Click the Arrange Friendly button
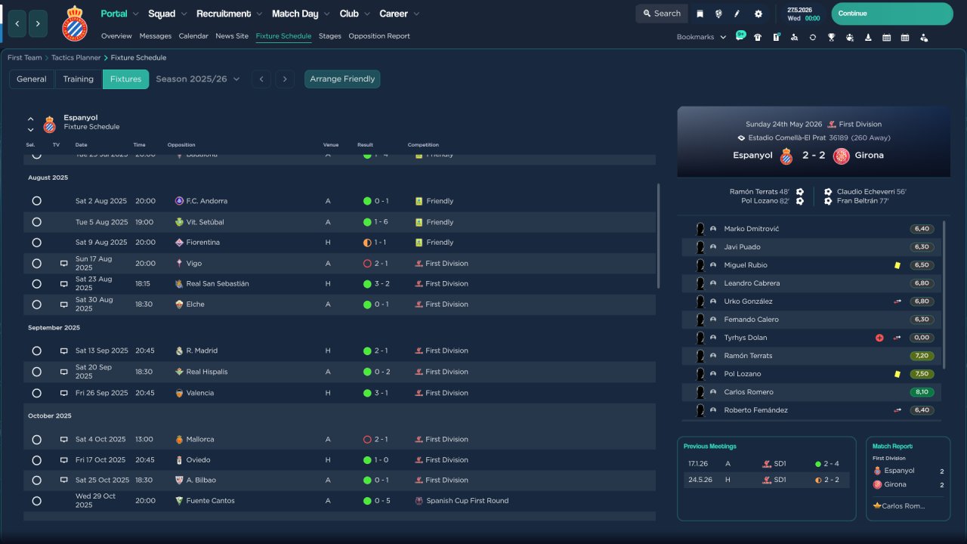This screenshot has height=544, width=967. (x=342, y=79)
